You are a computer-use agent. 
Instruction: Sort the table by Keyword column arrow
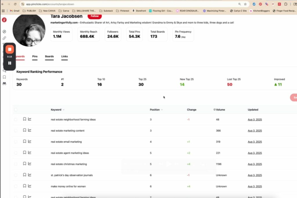pyautogui.click(x=64, y=110)
